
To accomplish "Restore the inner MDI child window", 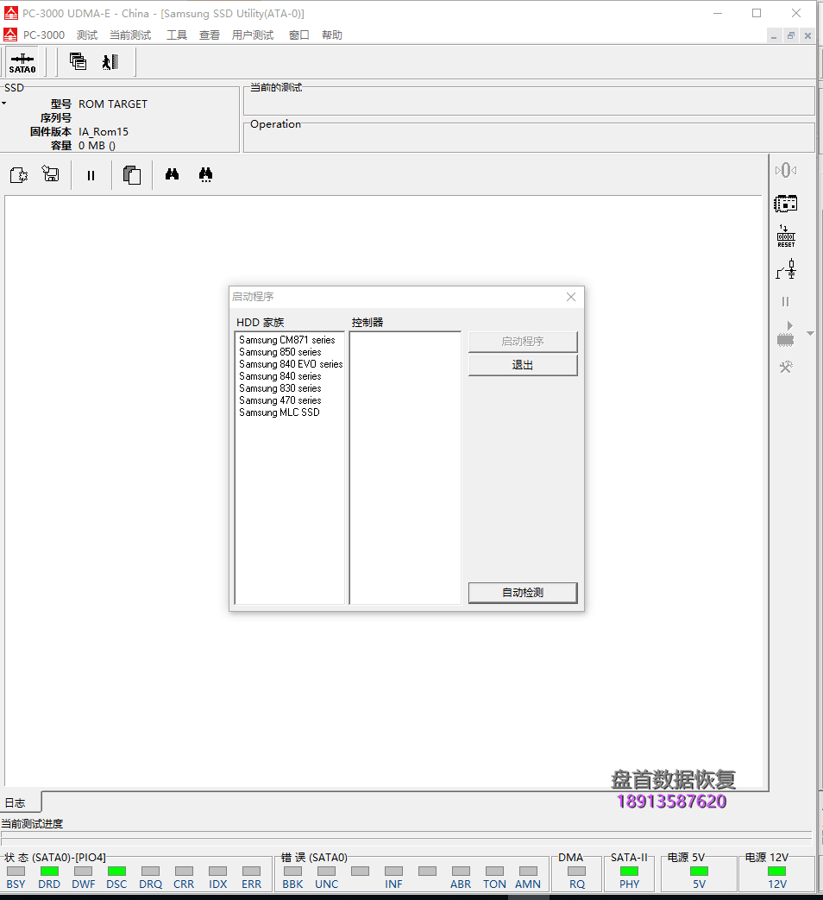I will coord(791,35).
